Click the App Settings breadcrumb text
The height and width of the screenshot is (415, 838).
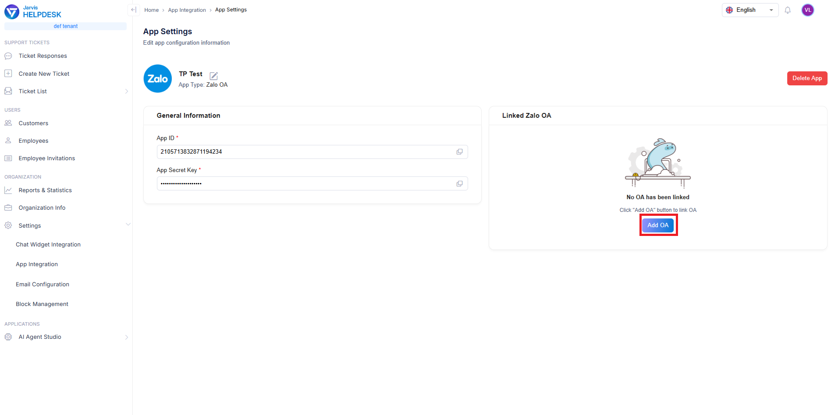click(x=231, y=10)
